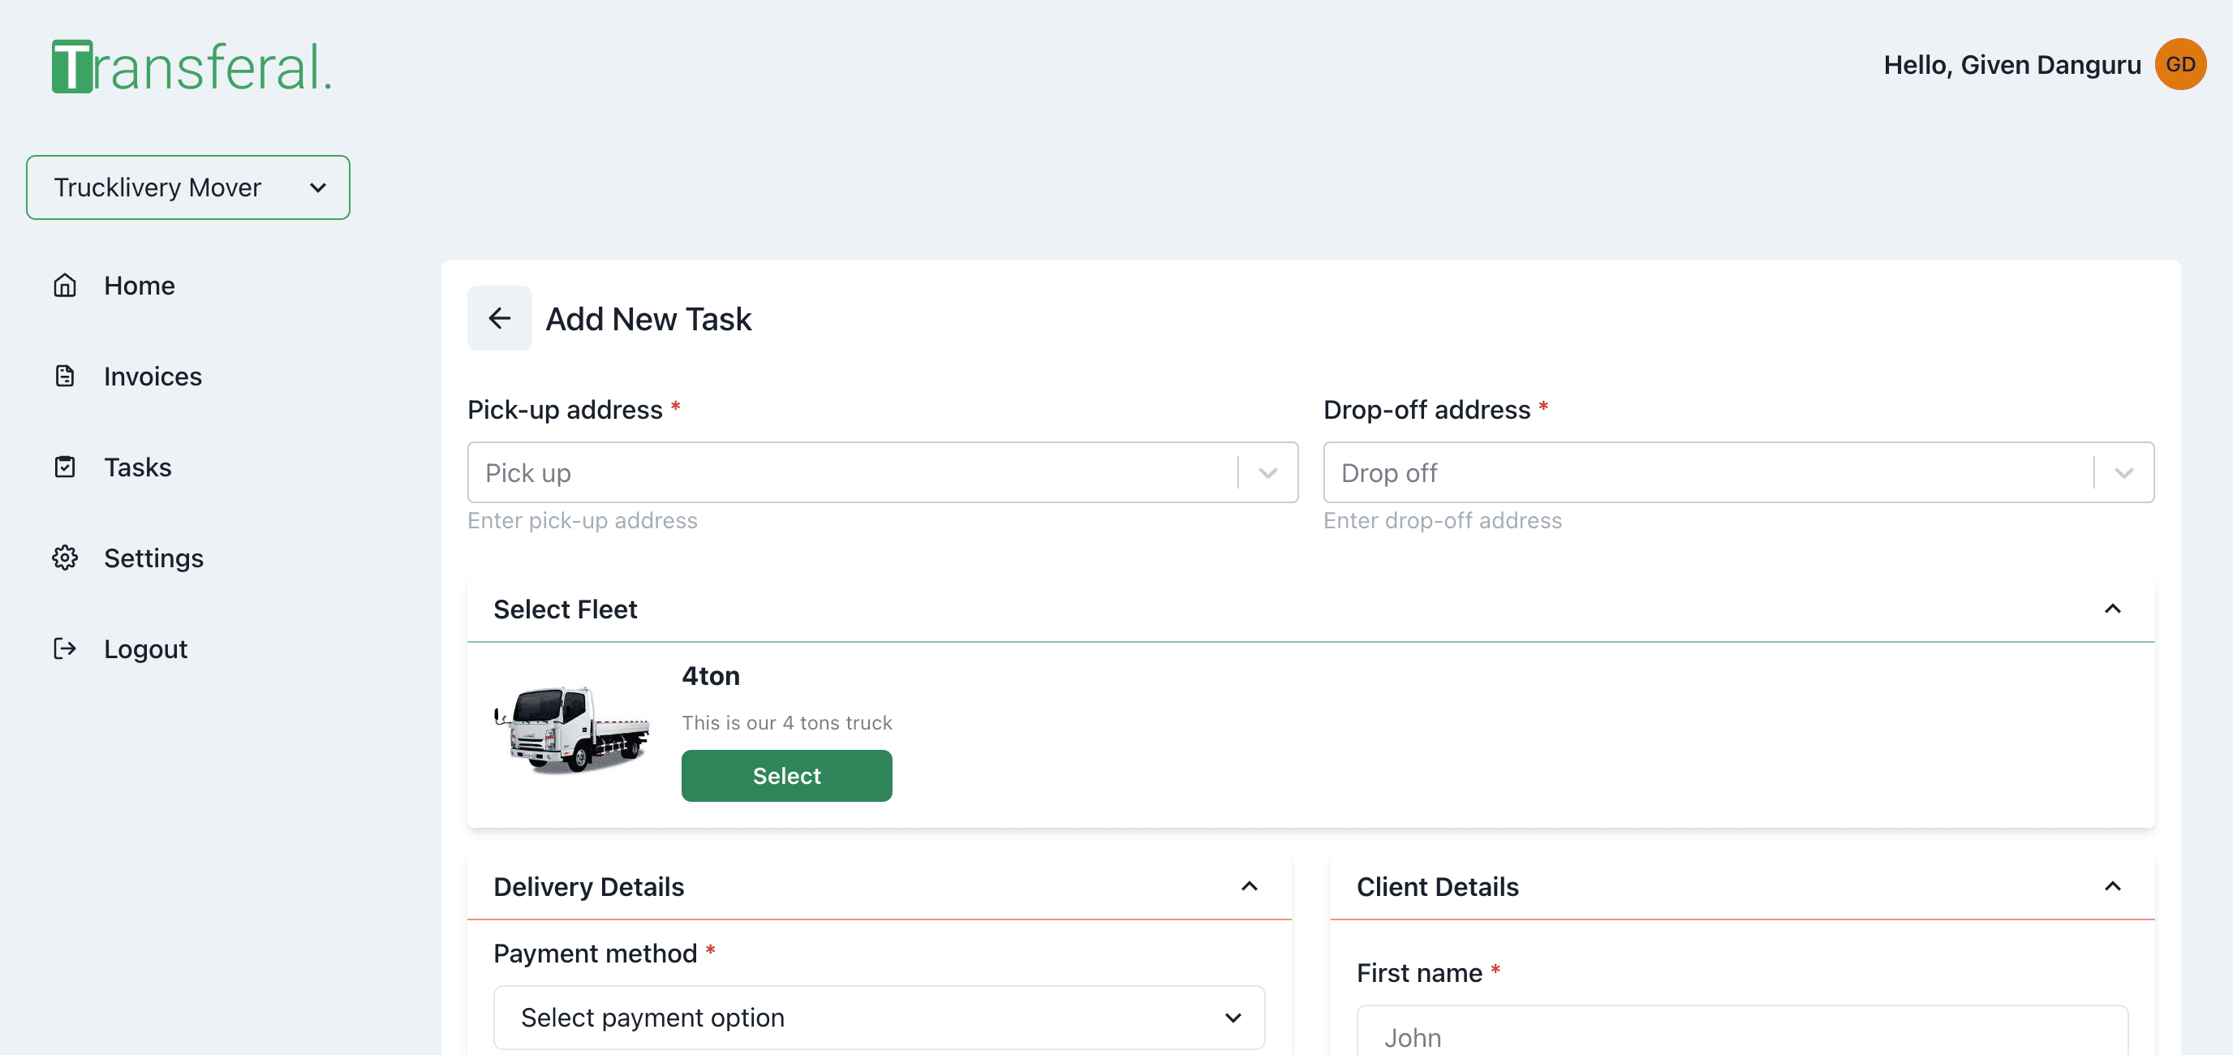Click the back arrow beside Add New Task
2233x1055 pixels.
click(499, 318)
